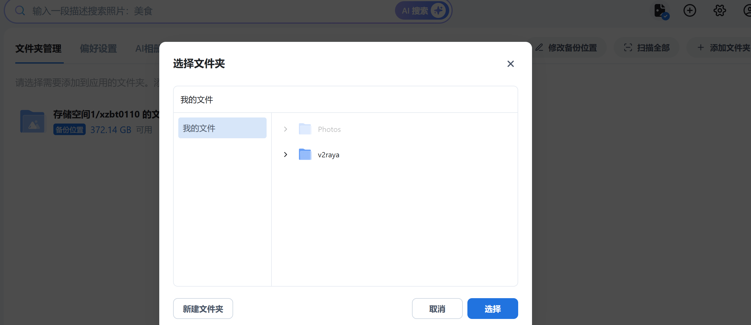751x325 pixels.
Task: Click the 新建文件夹 button
Action: click(203, 308)
